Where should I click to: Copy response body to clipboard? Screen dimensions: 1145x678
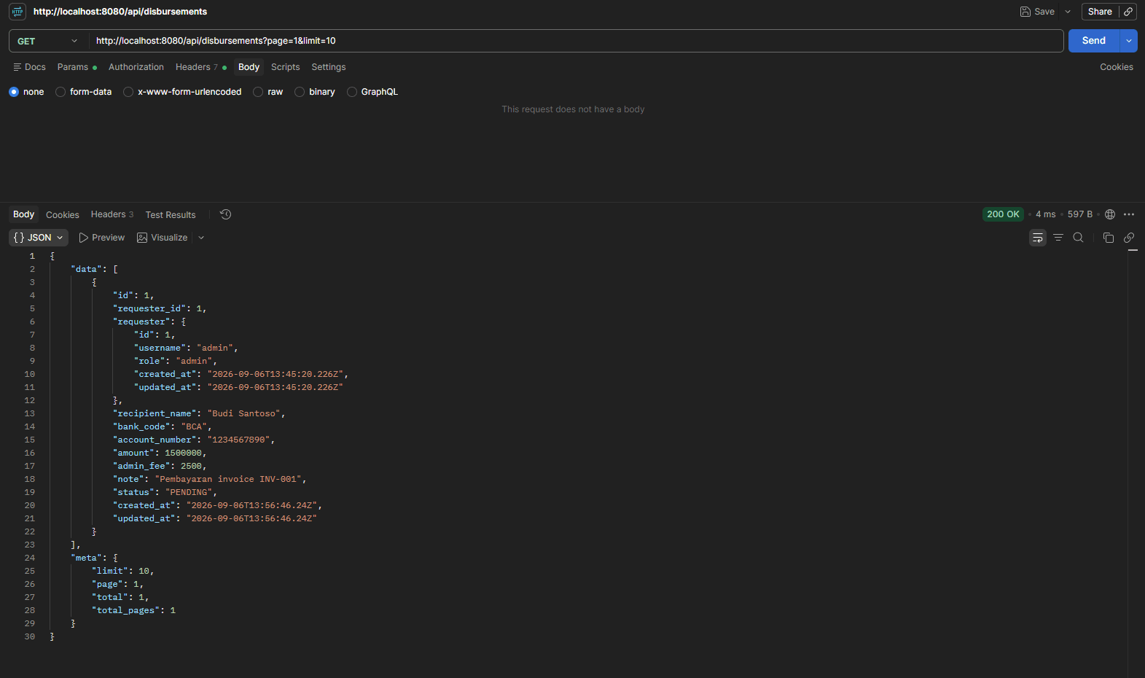click(x=1109, y=238)
